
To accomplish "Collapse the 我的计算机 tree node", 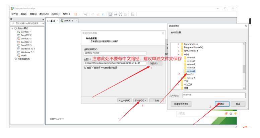I will [12, 28].
